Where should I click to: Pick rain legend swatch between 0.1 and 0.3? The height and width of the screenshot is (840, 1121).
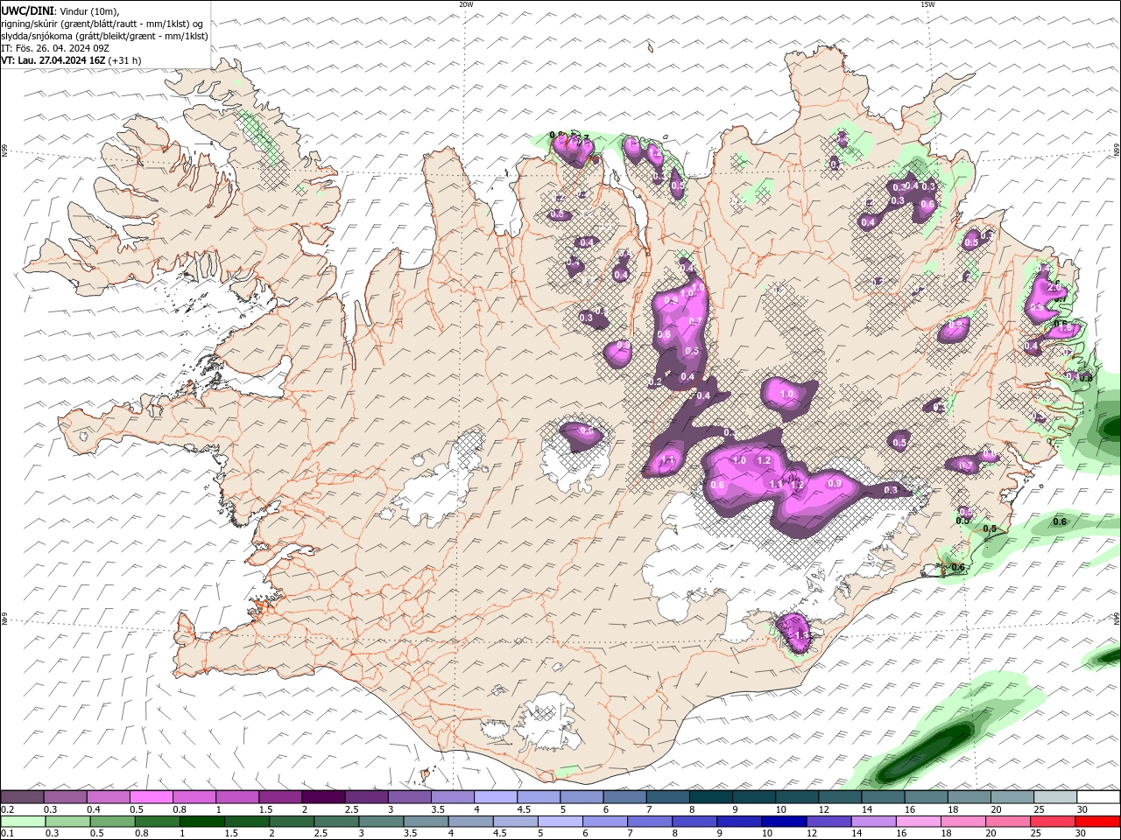click(x=21, y=822)
